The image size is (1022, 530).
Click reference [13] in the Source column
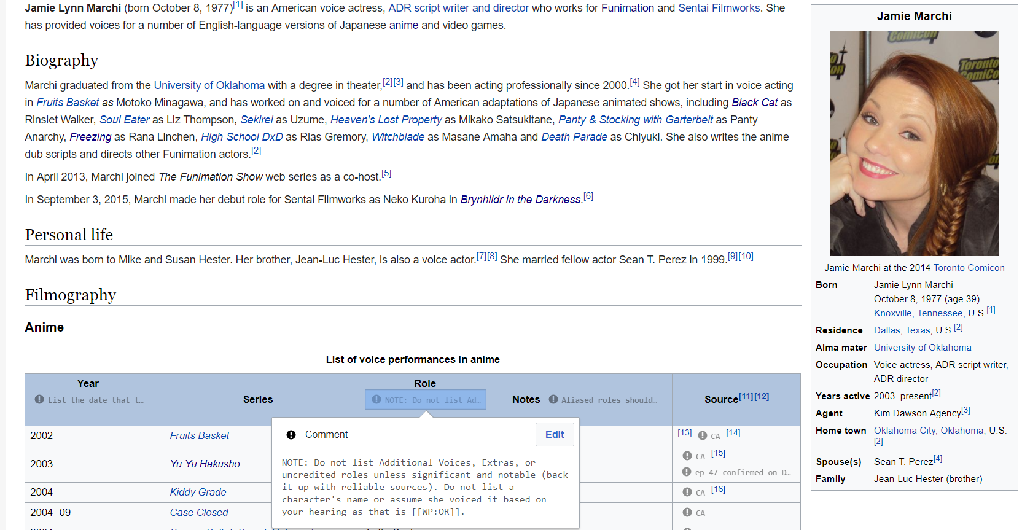[x=685, y=433]
